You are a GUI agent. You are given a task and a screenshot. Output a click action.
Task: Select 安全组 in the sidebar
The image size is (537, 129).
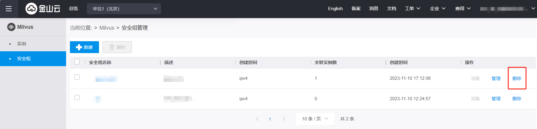[24, 59]
